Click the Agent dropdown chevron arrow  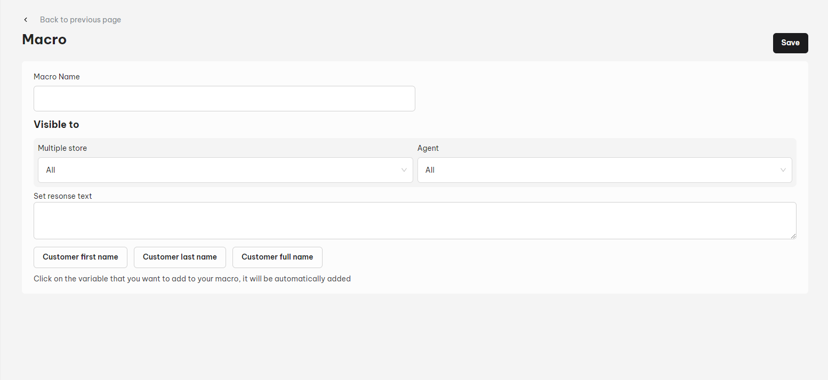click(783, 170)
